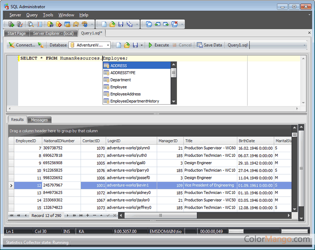The height and width of the screenshot is (250, 315).
Task: Open the Window menu
Action: pyautogui.click(x=66, y=15)
